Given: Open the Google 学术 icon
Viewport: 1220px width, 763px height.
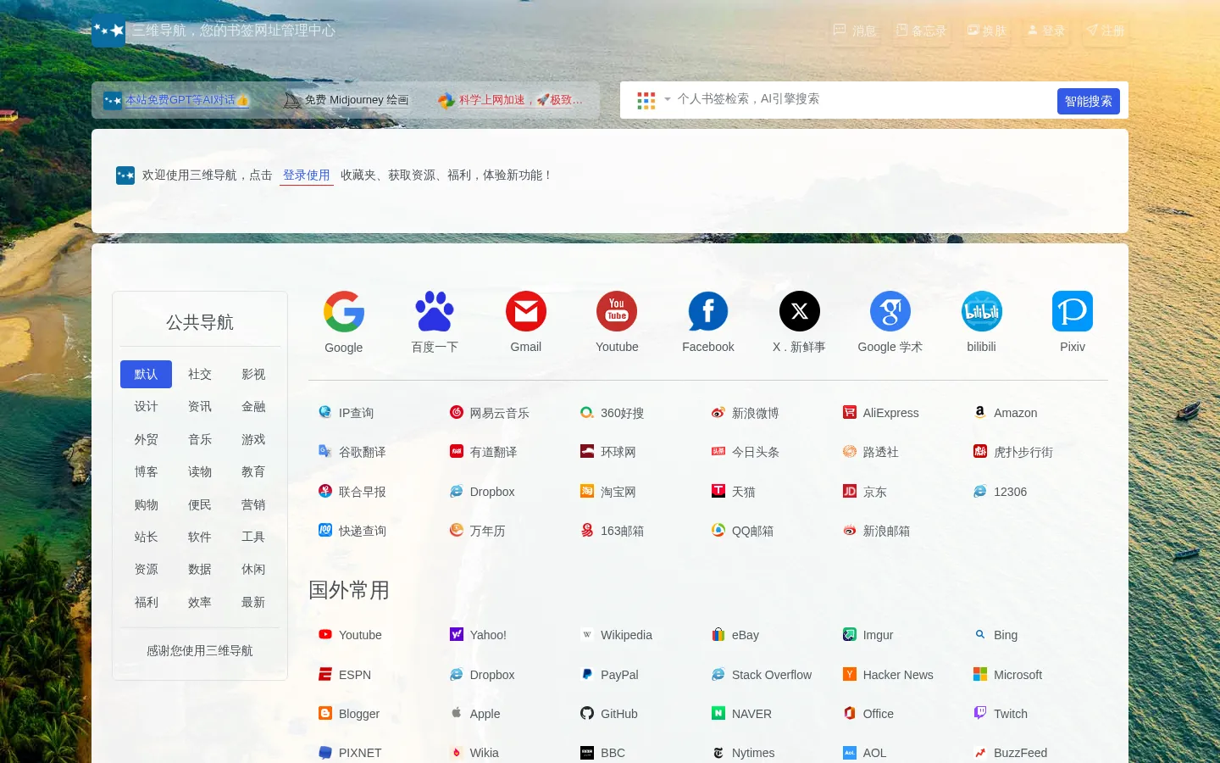Looking at the screenshot, I should click(x=890, y=311).
